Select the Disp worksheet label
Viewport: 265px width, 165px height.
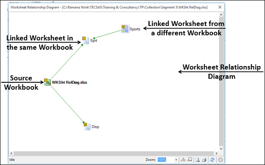coord(95,127)
